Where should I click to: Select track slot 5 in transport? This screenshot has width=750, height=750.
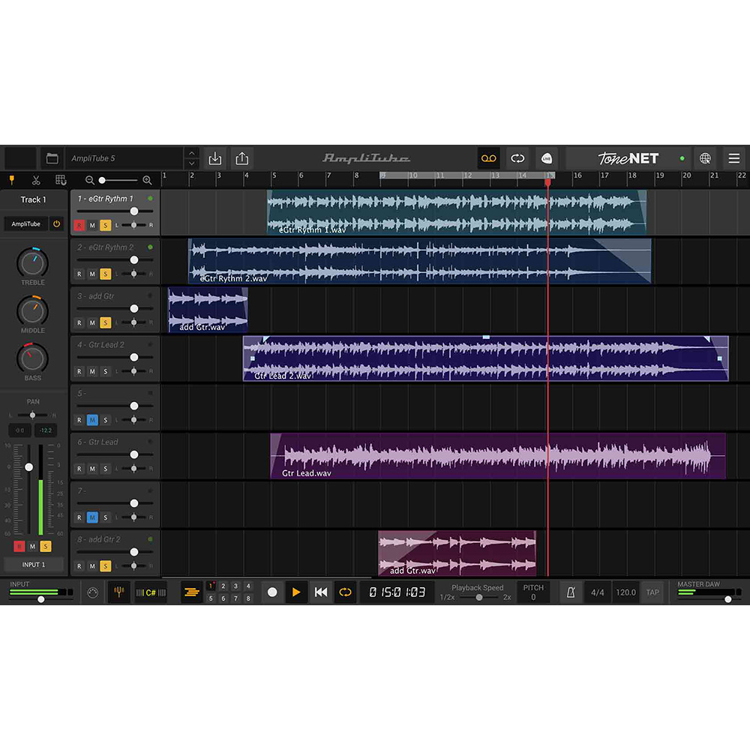click(211, 598)
